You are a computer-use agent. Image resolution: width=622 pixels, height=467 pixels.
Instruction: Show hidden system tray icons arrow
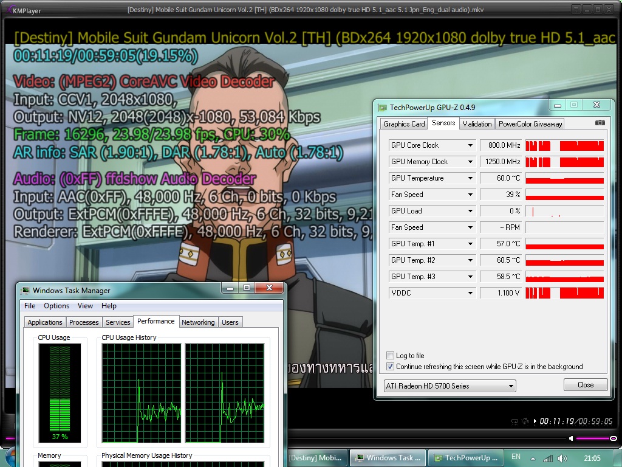533,458
